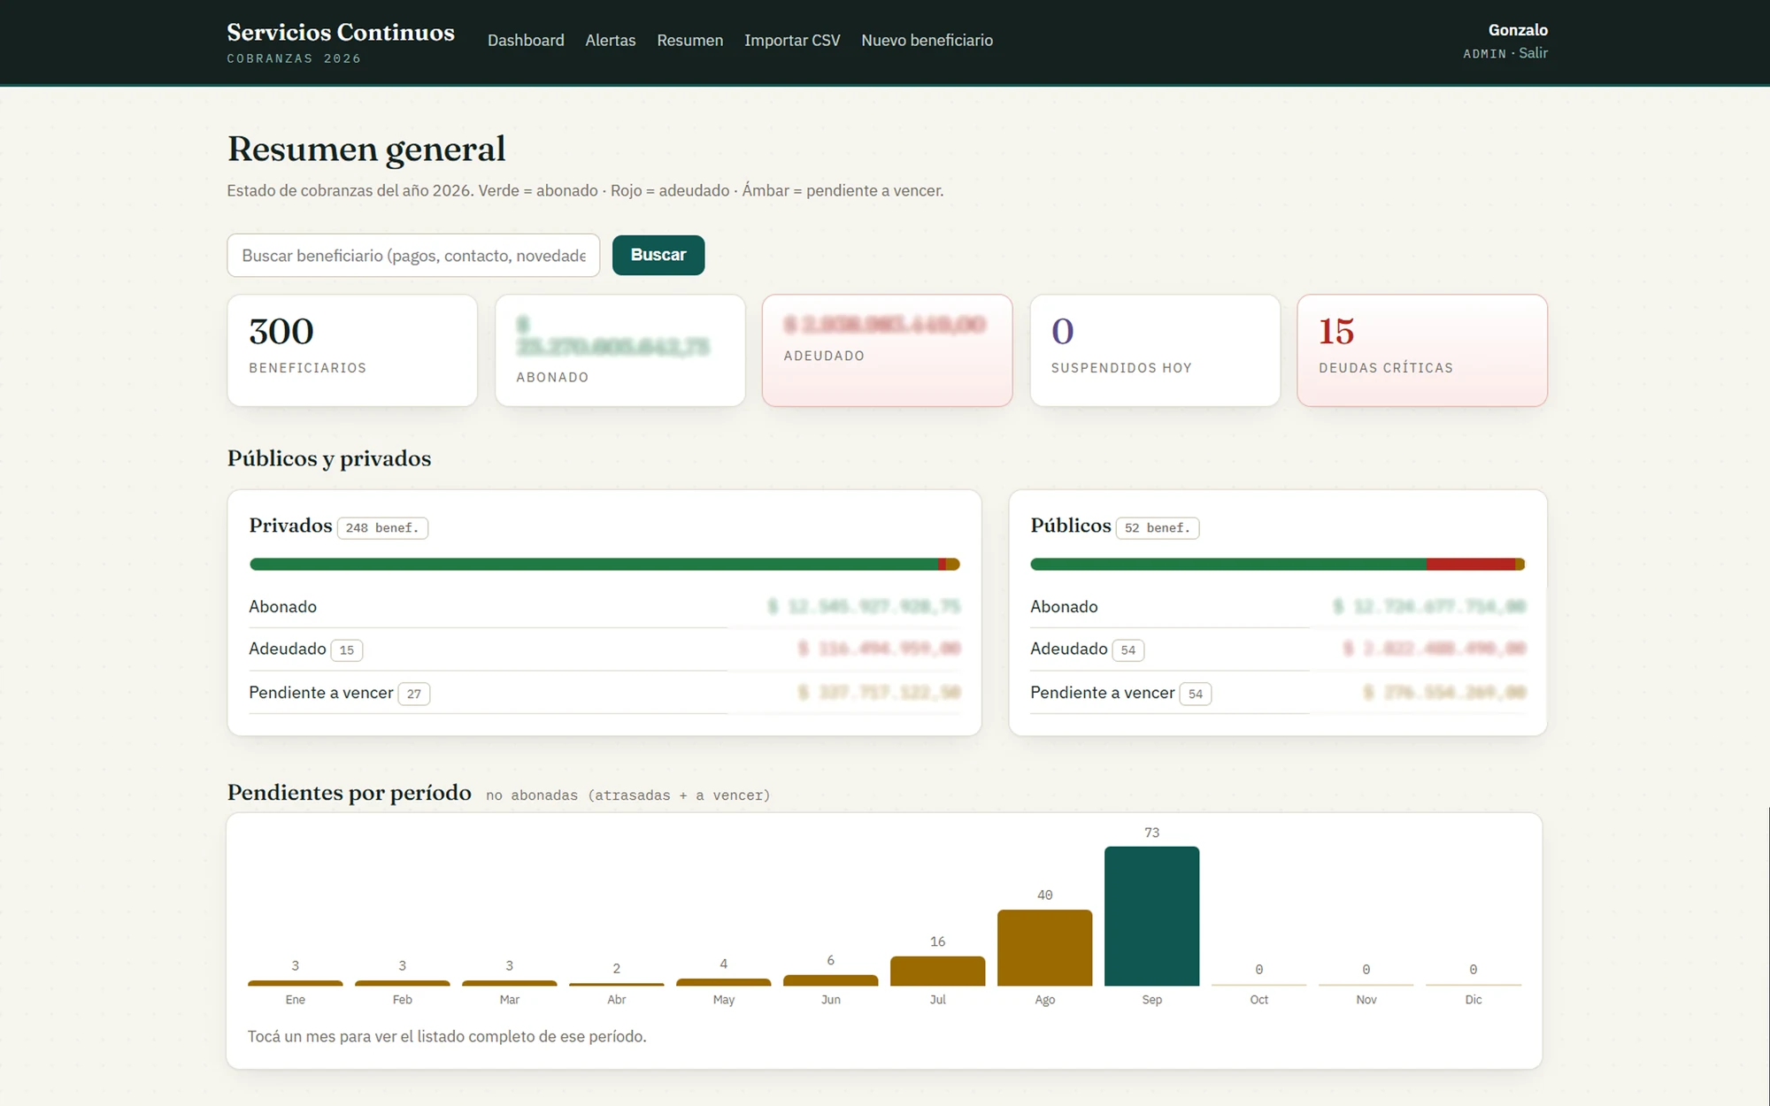Focus the Buscar beneficiario search field
The height and width of the screenshot is (1106, 1770).
point(413,256)
